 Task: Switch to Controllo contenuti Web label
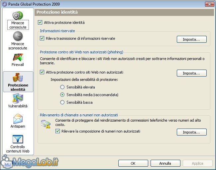18,149
